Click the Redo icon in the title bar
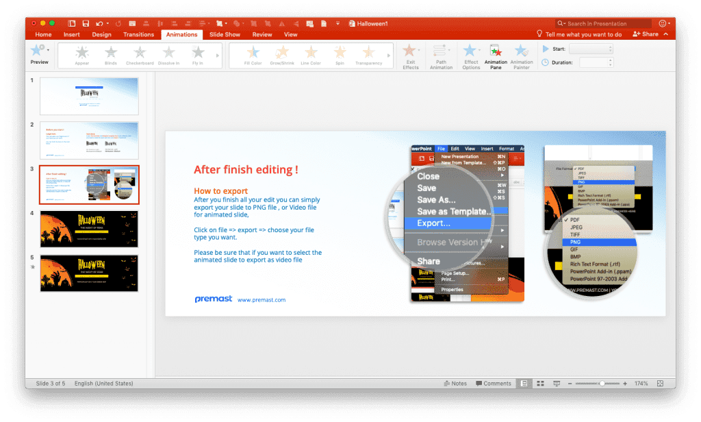The width and height of the screenshot is (701, 422). point(118,23)
